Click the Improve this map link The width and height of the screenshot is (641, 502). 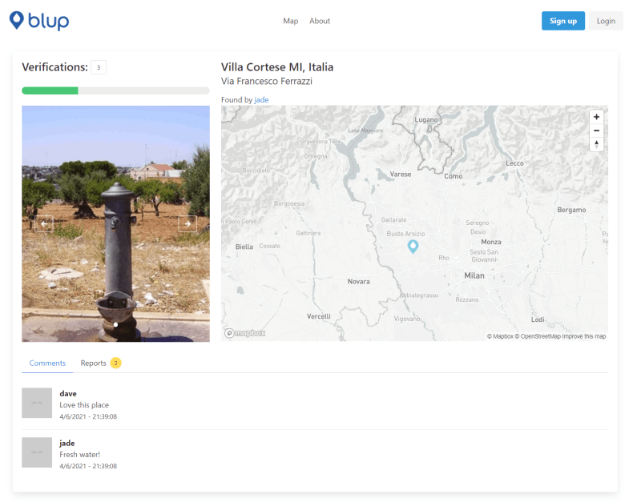click(x=583, y=336)
